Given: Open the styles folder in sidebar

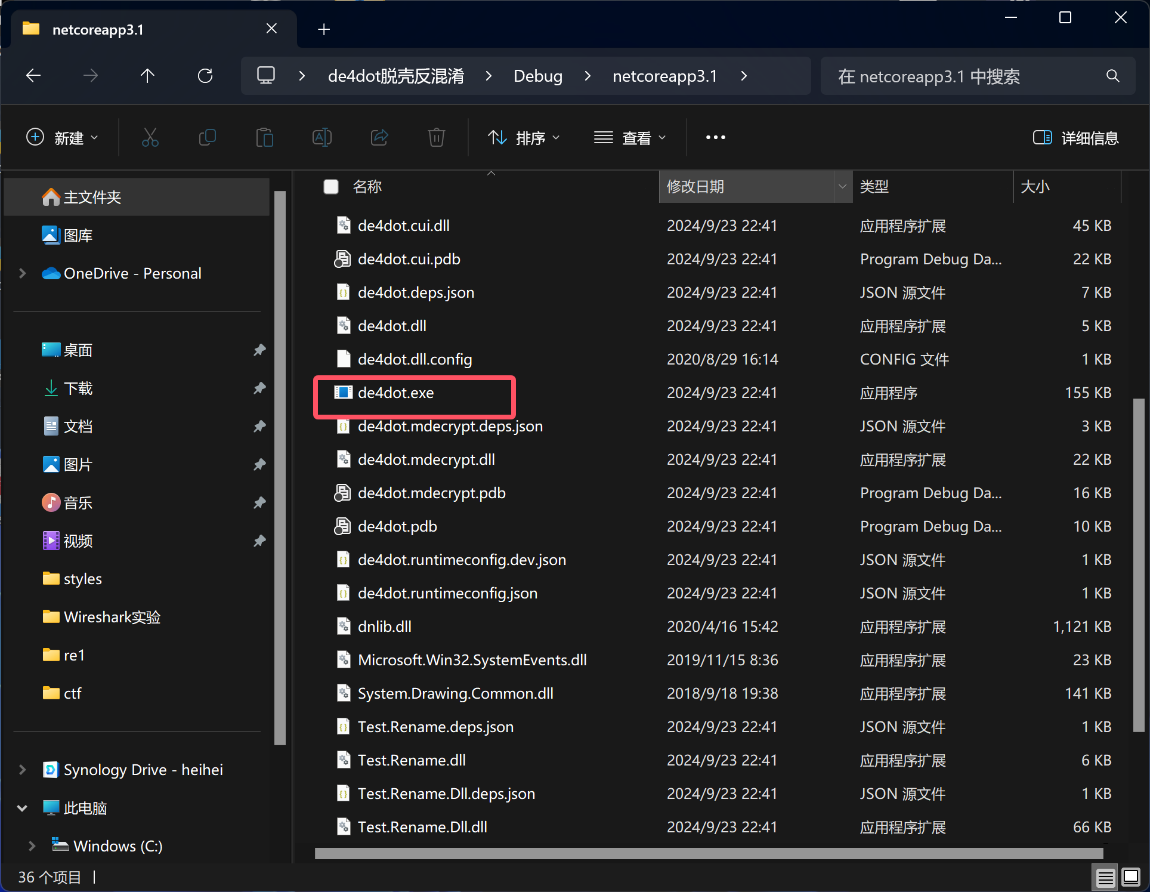Looking at the screenshot, I should [72, 579].
